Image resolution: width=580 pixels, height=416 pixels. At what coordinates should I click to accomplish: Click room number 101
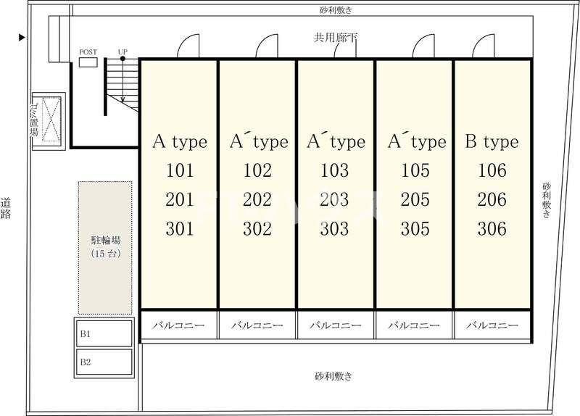coord(180,170)
